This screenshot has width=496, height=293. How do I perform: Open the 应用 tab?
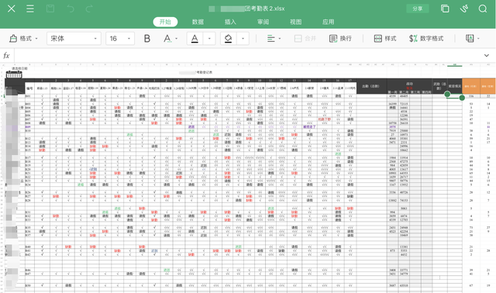(x=328, y=22)
